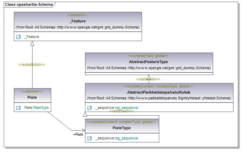Select the mg_sequence type in AbstractPaikkatietopalveluKohde

126,108
